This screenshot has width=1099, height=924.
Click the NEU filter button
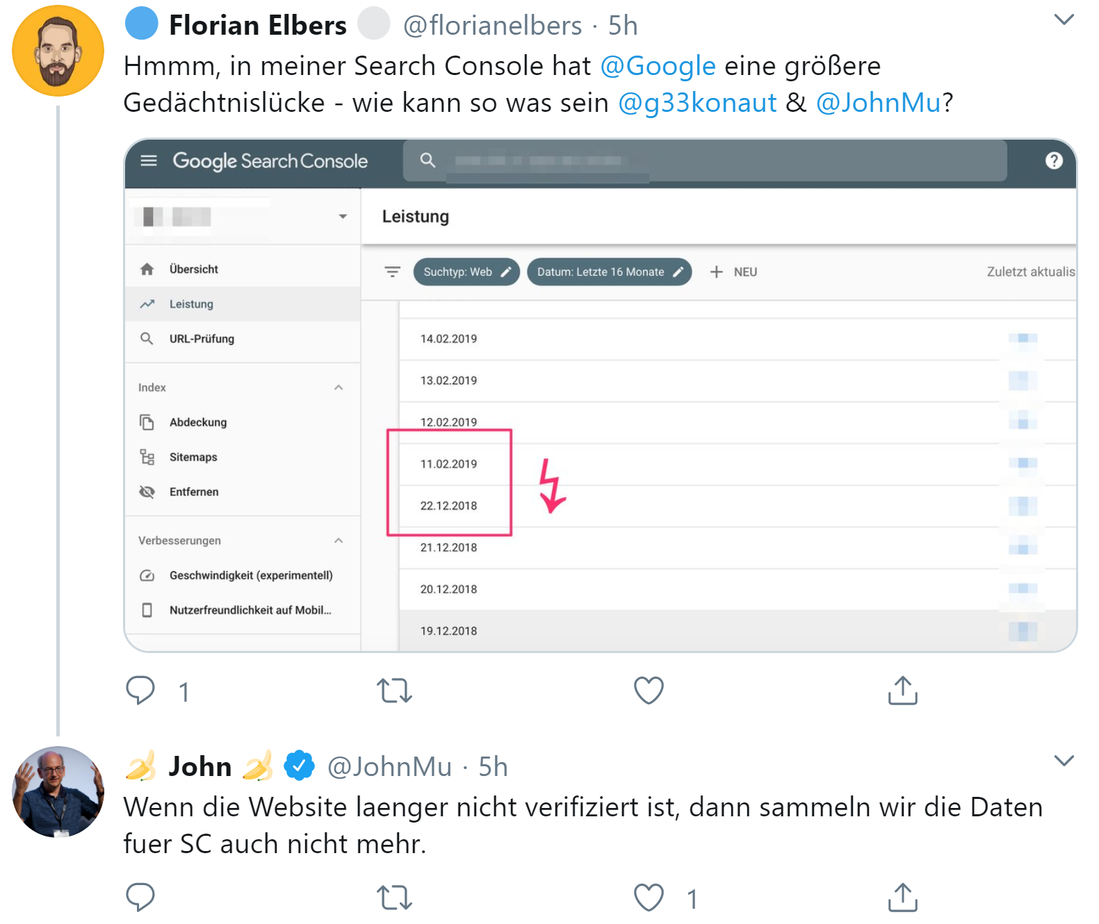click(x=733, y=272)
